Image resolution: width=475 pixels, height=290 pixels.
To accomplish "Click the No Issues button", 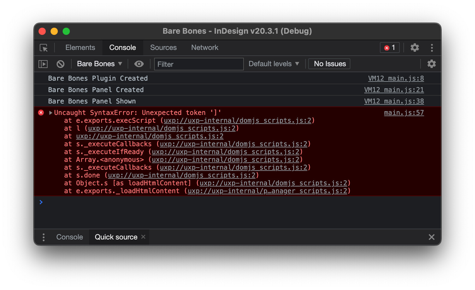I will coord(330,64).
